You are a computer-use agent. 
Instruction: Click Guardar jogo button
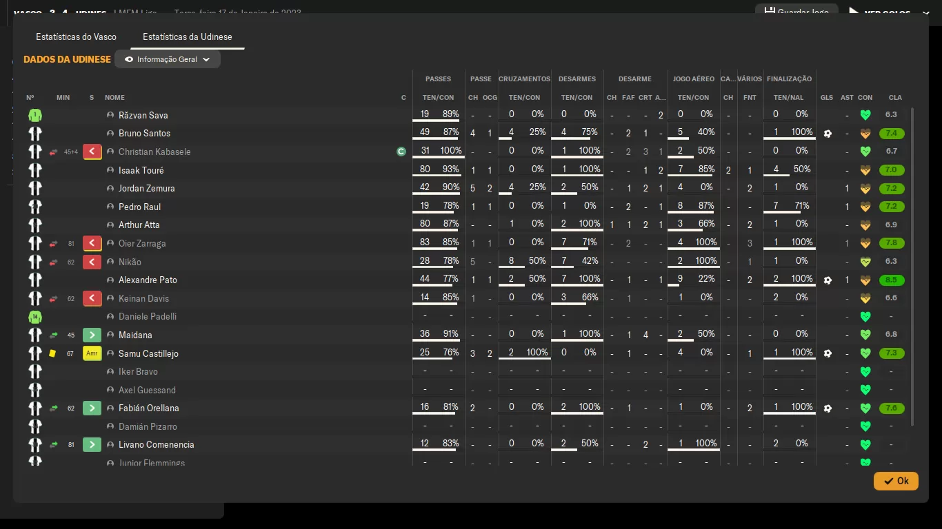coord(796,12)
